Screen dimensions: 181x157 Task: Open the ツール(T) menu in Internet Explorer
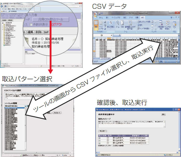(25, 9)
